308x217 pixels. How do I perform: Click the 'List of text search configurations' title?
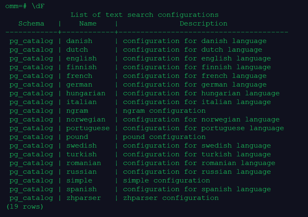click(x=144, y=15)
